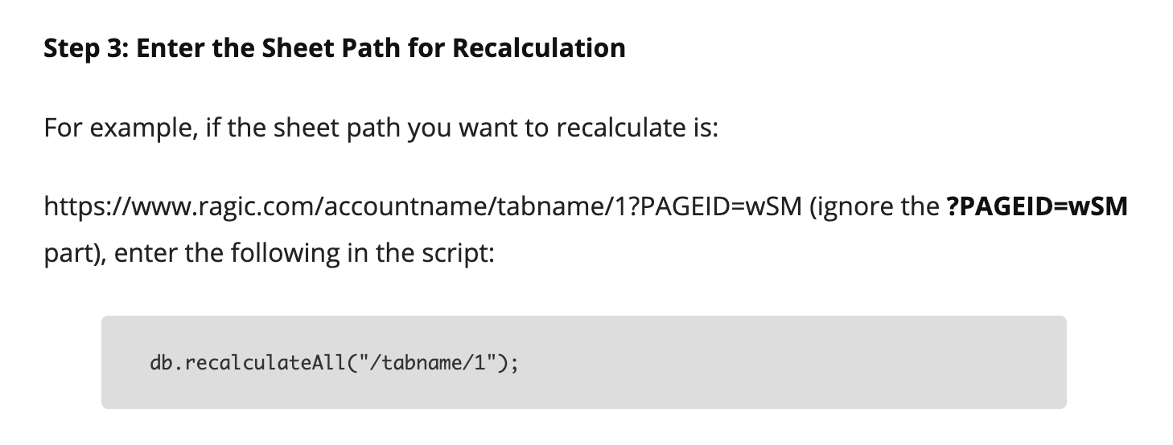
Task: Click the "(ignore the" text
Action: tap(872, 207)
